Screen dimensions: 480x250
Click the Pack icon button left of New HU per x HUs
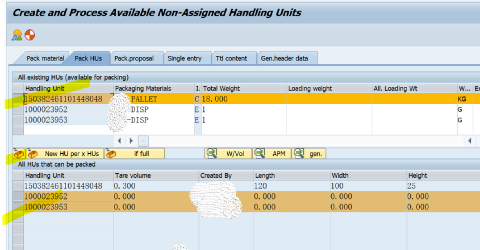tap(19, 153)
